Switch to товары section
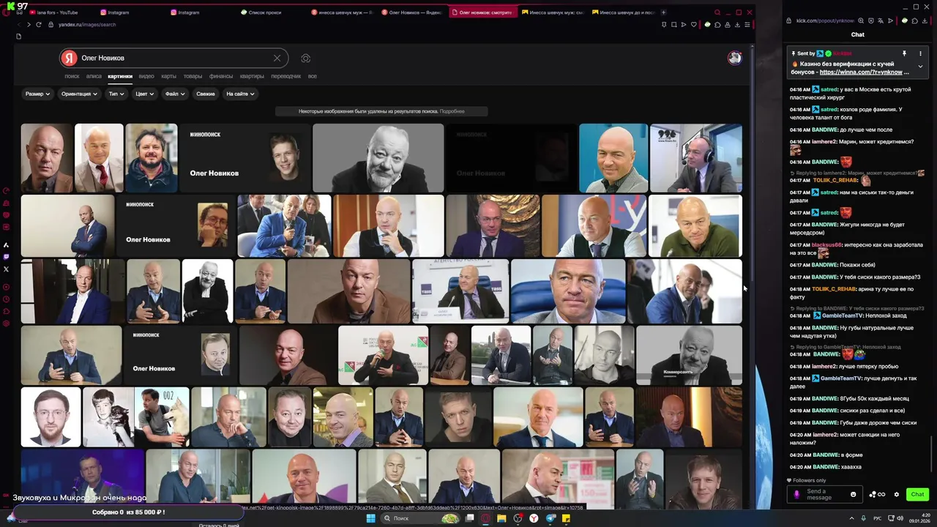This screenshot has height=527, width=937. pos(193,76)
